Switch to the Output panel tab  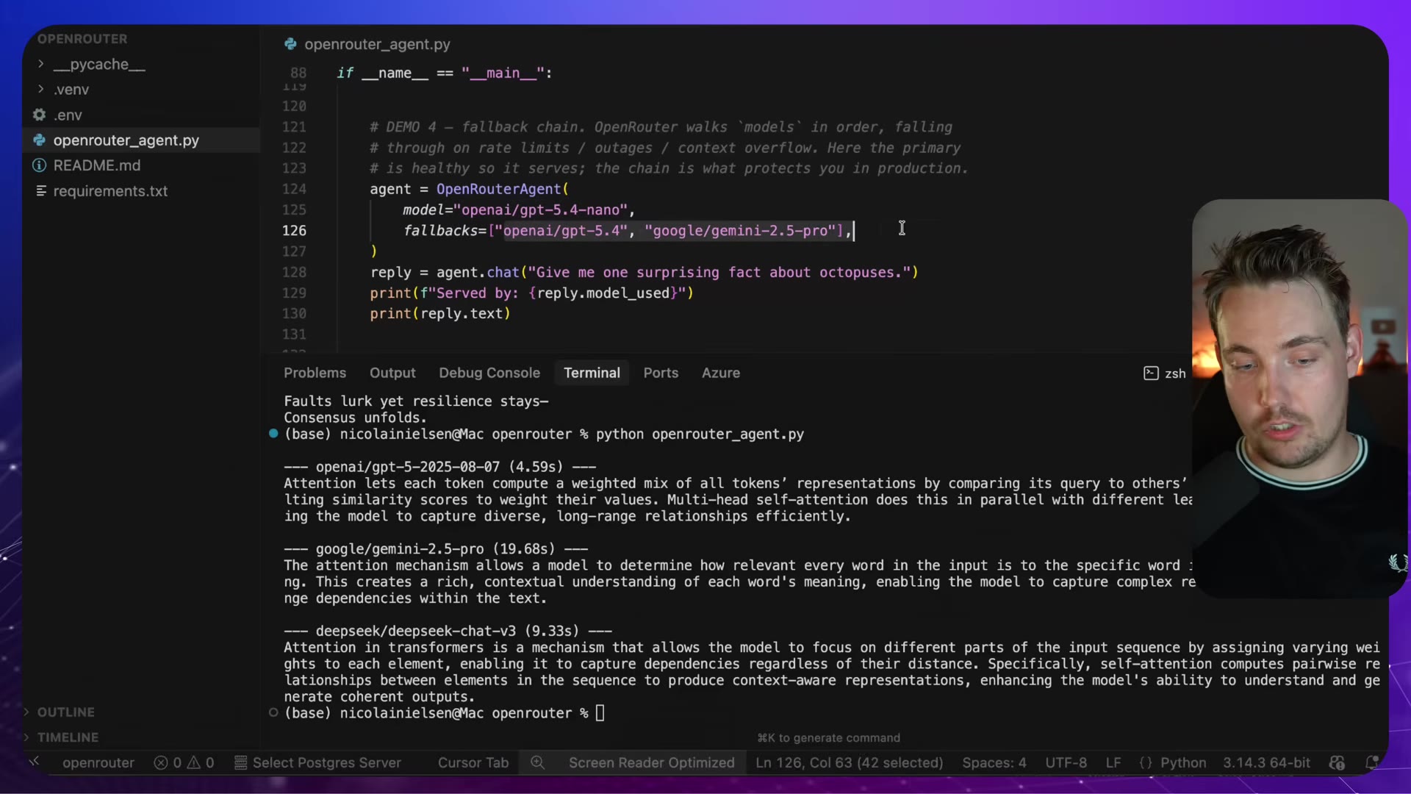click(x=392, y=373)
